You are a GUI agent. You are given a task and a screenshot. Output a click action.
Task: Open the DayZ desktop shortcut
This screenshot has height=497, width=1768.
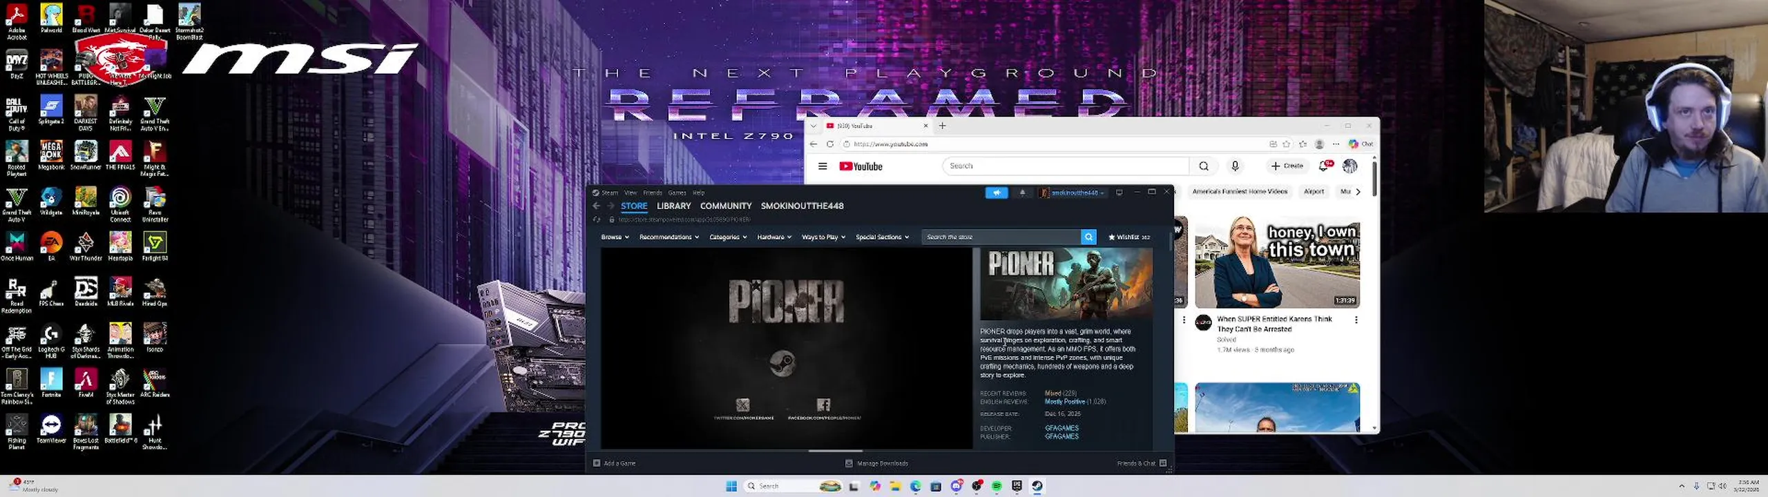(x=17, y=65)
